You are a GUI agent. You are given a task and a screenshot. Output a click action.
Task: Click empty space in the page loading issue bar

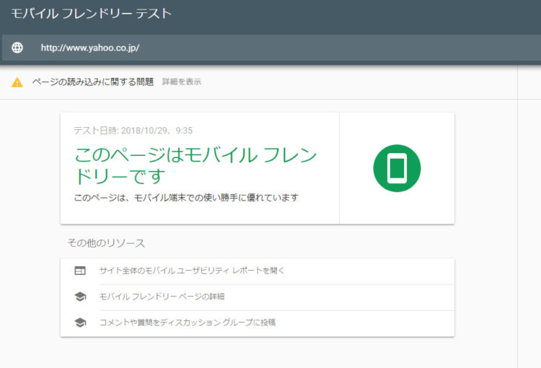coord(361,82)
